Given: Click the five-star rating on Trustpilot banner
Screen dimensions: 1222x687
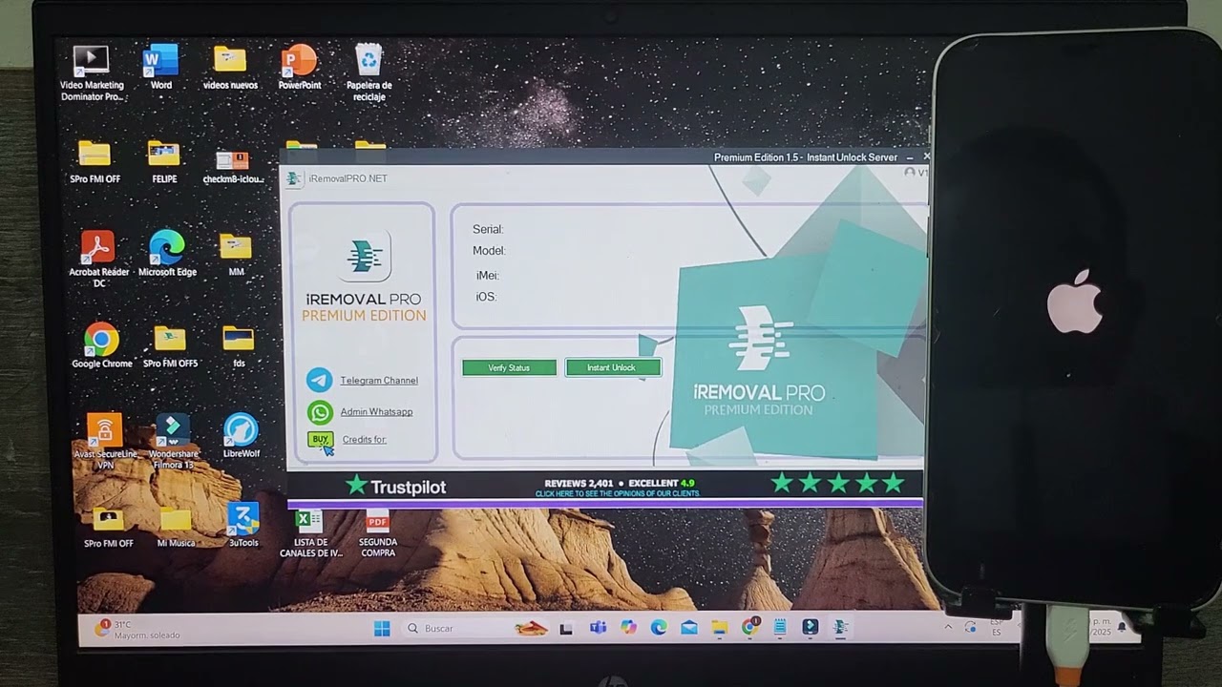Looking at the screenshot, I should click(x=837, y=483).
